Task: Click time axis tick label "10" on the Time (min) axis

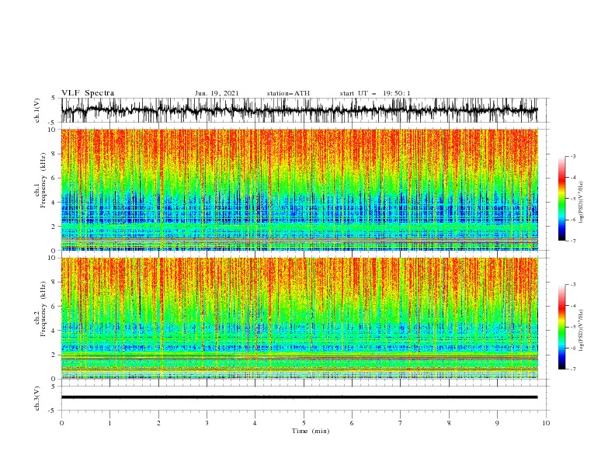Action: click(546, 423)
